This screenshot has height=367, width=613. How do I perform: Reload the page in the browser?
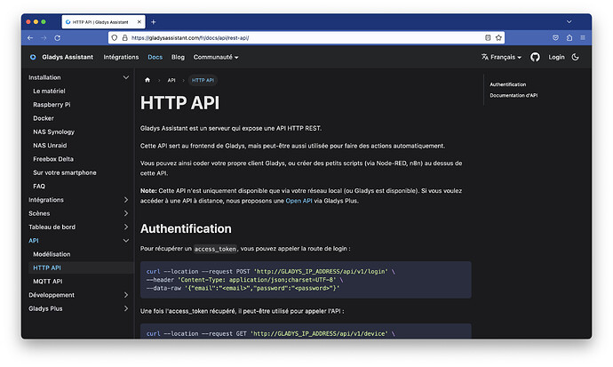point(57,38)
